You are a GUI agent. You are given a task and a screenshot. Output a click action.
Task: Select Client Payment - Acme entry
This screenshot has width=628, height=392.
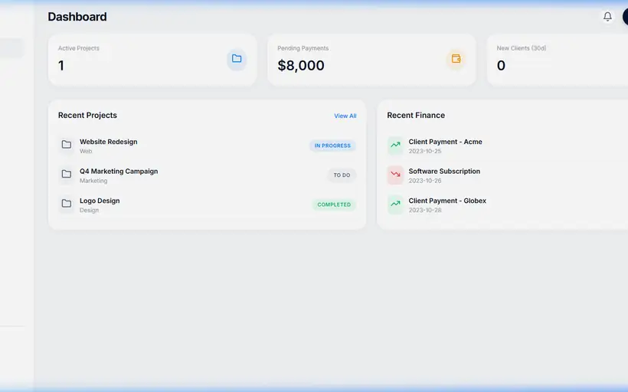click(x=446, y=142)
